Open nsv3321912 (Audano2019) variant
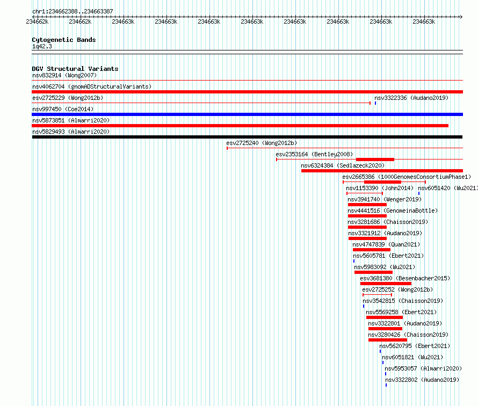Image resolution: width=478 pixels, height=406 pixels. 385,233
